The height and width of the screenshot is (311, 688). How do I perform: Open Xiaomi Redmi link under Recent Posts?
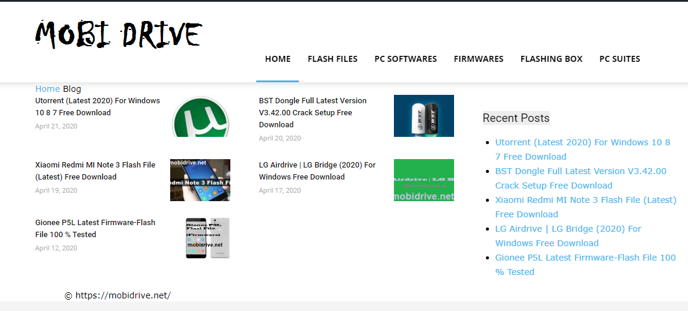click(x=586, y=207)
